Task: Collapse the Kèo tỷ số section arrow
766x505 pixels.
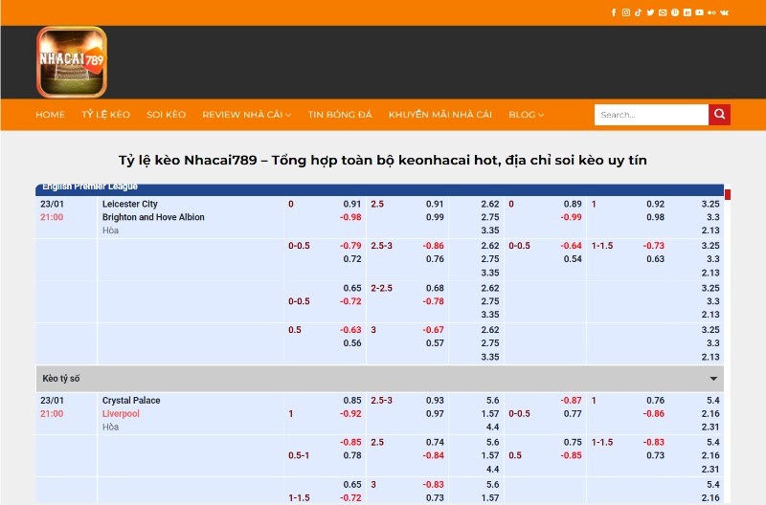Action: pyautogui.click(x=713, y=379)
